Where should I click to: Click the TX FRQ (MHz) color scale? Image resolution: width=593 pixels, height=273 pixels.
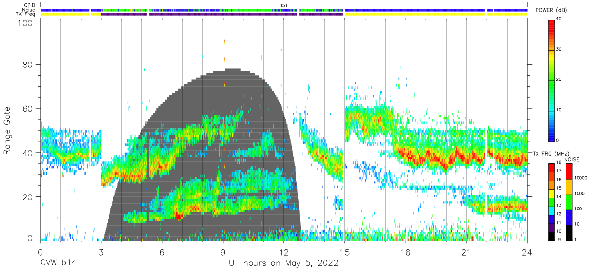(x=551, y=202)
